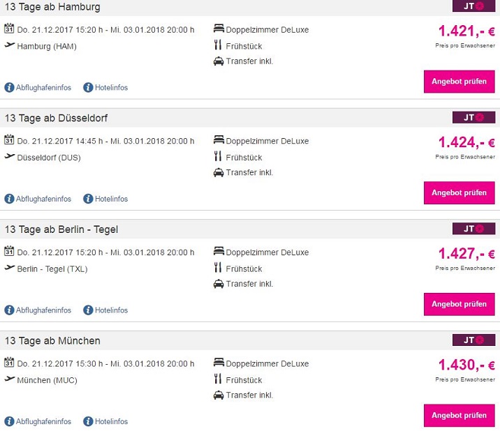Image resolution: width=500 pixels, height=431 pixels.
Task: Click the JT operator logo for Düsseldorf offer
Action: coord(473,118)
